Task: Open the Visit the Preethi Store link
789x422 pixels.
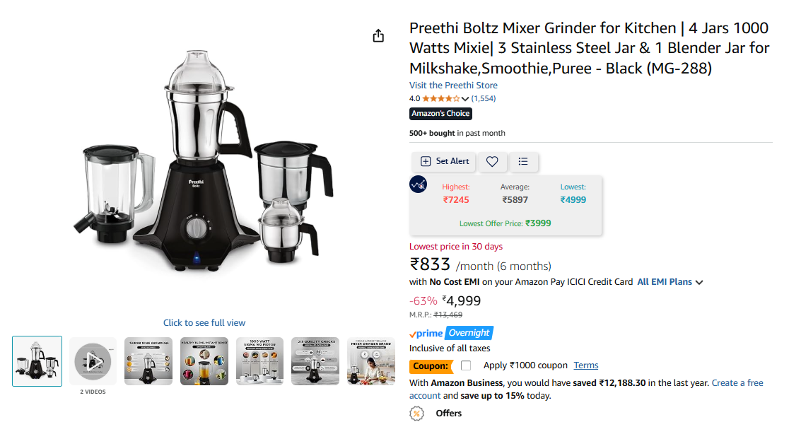Action: point(453,86)
